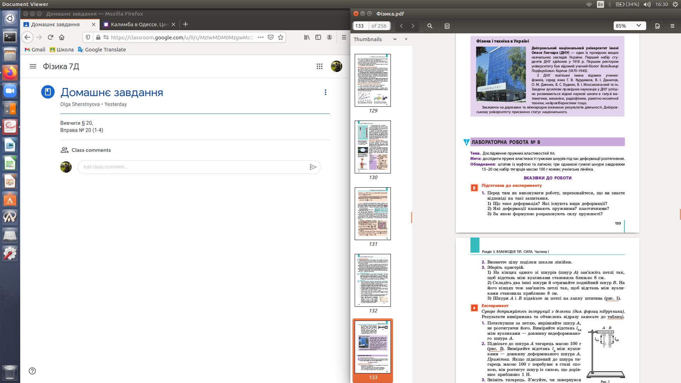681x383 pixels.
Task: Expand the Thumbnails sidebar selector dropdown
Action: (395, 39)
